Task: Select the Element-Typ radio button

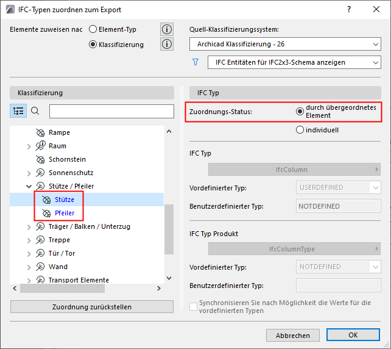Action: pos(93,29)
